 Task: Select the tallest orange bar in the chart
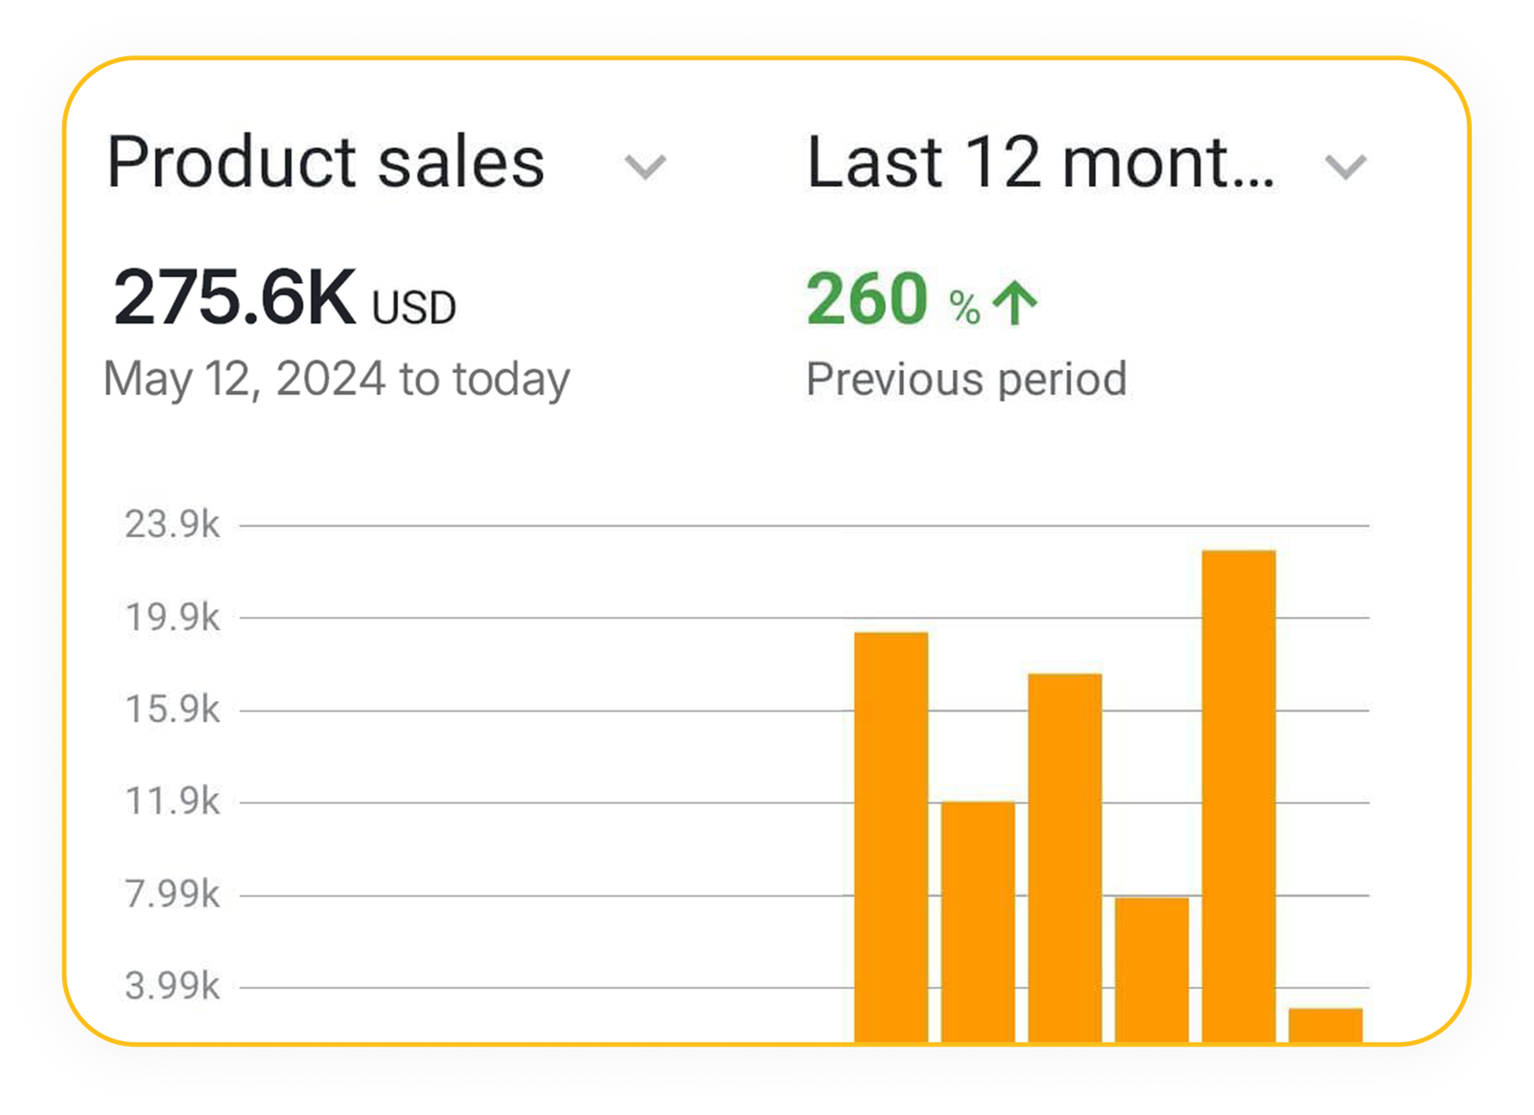coord(1239,796)
